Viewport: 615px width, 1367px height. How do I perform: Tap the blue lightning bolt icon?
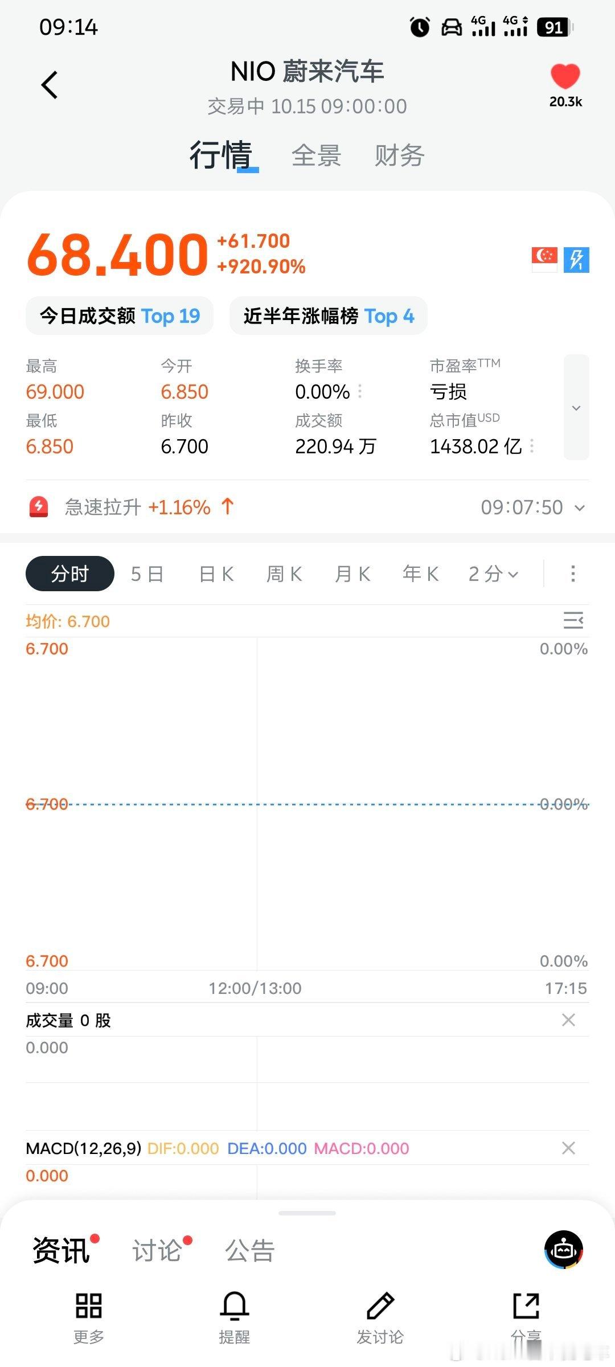point(576,260)
